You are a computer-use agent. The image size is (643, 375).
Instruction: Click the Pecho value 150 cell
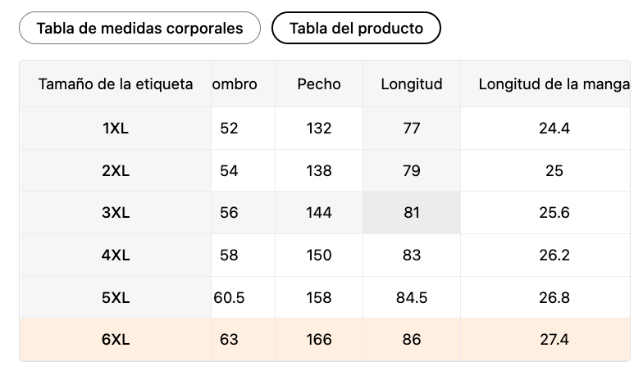coord(319,255)
